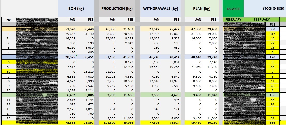The image size is (286, 125).
Task: Select the BOH value 7,537
Action: pyautogui.click(x=89, y=86)
